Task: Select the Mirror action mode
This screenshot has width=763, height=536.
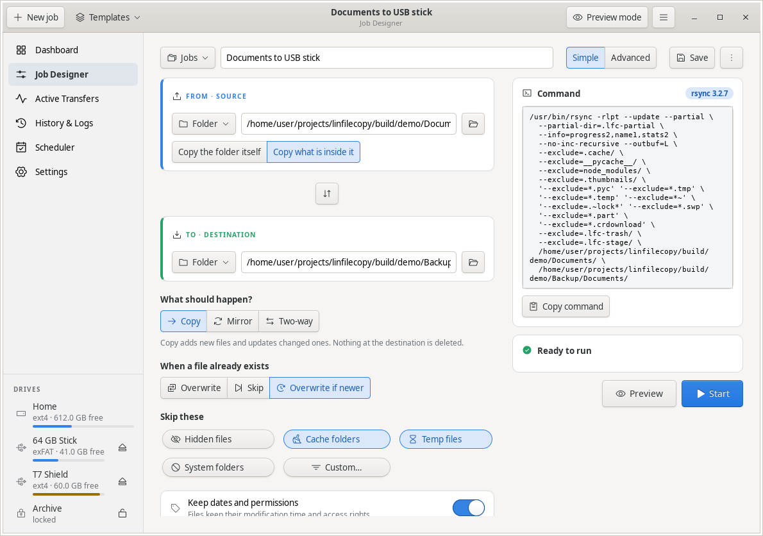Action: 233,321
